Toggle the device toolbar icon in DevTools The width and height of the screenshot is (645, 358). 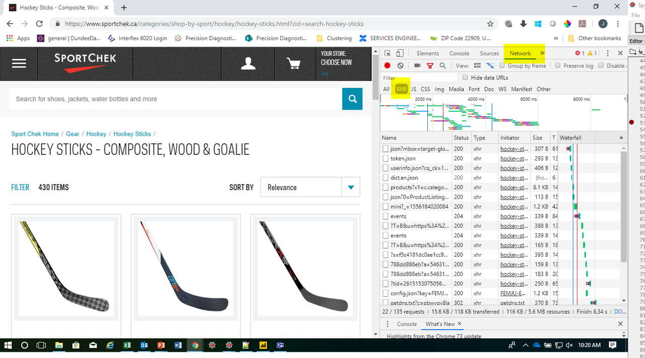[x=400, y=53]
